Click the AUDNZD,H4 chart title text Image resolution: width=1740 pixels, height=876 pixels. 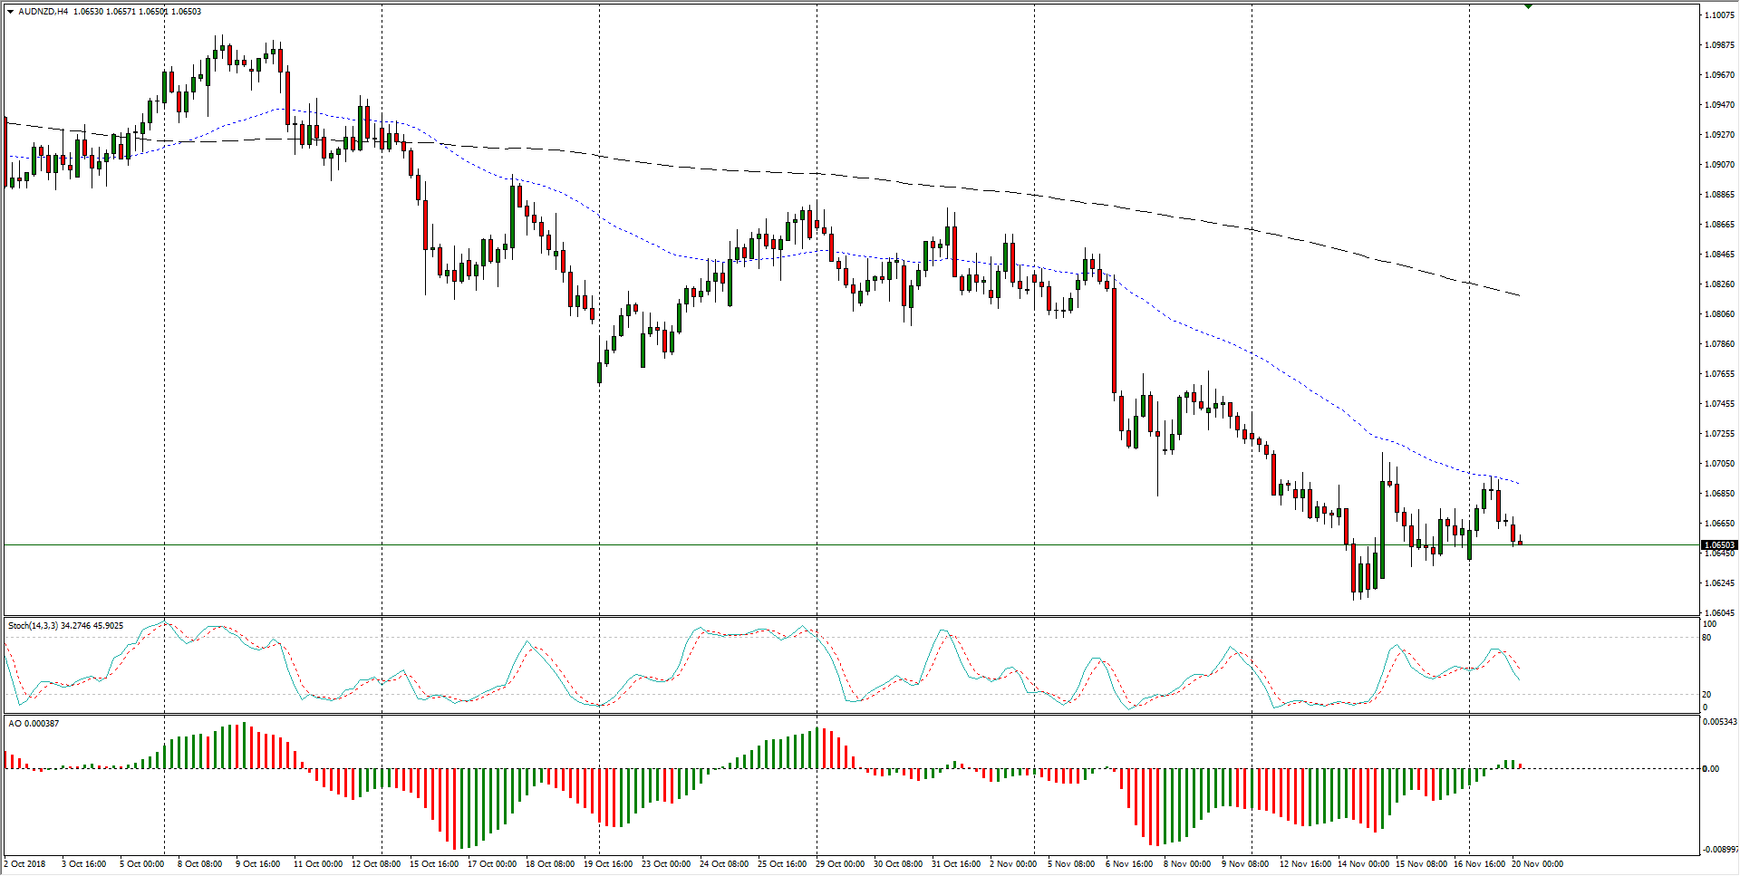pos(43,12)
